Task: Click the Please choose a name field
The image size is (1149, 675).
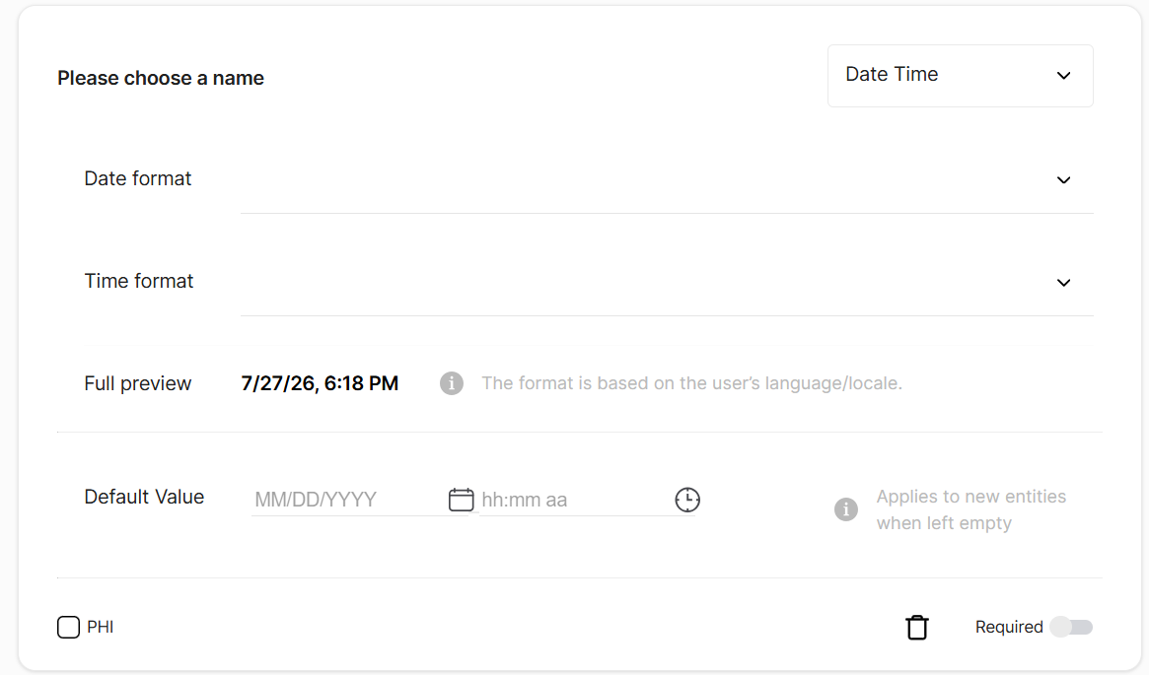Action: click(x=161, y=78)
